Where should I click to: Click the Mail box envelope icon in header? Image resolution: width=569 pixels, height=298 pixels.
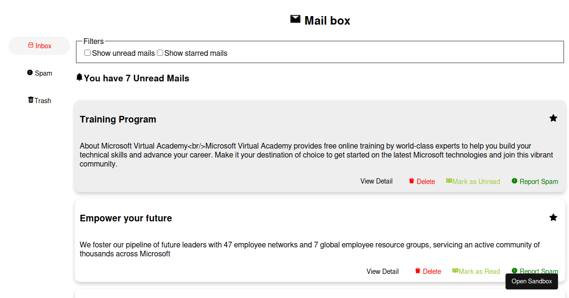pos(295,19)
